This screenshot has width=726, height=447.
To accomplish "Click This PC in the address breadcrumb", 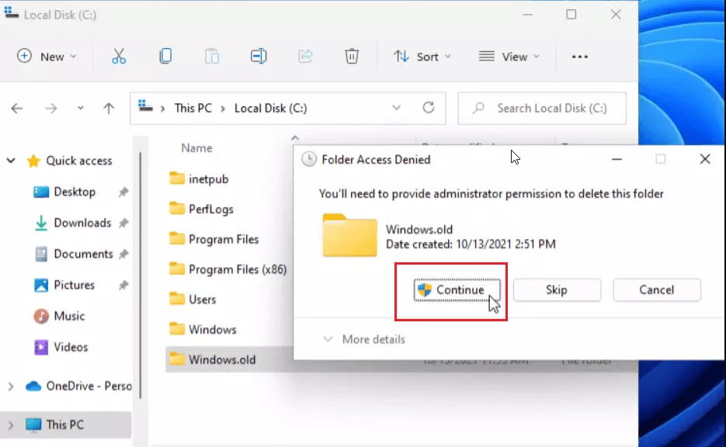I will [193, 109].
